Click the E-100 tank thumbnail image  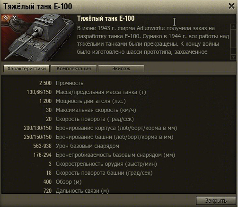38,37
